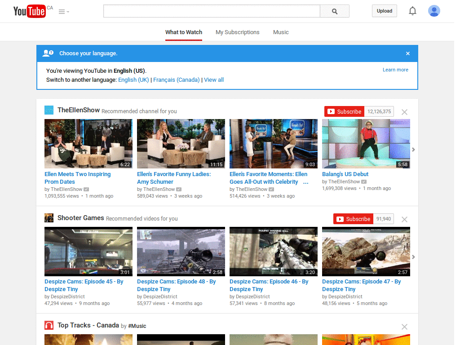This screenshot has width=460, height=345.
Task: Open Despize Cams Episode 45 thumbnail
Action: (x=88, y=252)
